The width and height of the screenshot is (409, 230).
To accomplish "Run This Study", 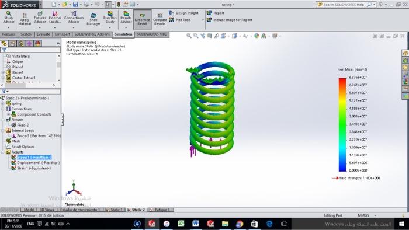I will click(x=110, y=17).
